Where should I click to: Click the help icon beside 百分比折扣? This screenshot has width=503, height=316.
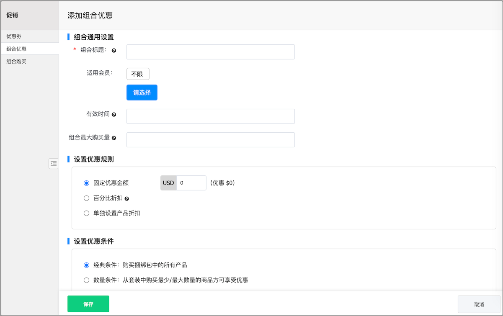point(126,198)
